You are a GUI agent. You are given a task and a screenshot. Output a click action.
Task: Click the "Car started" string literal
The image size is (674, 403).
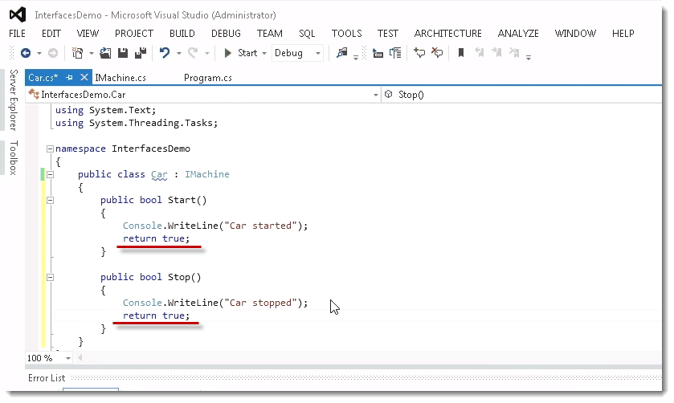coord(260,226)
